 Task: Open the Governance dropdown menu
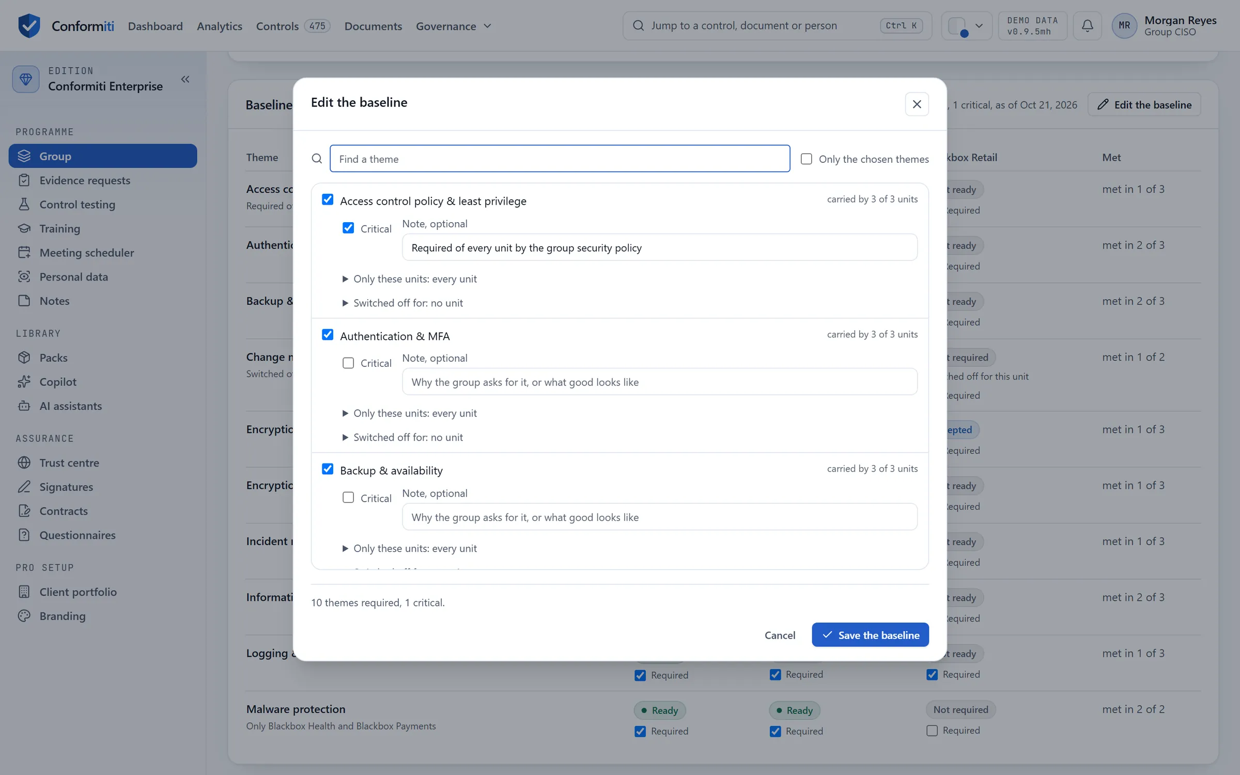[x=453, y=26]
